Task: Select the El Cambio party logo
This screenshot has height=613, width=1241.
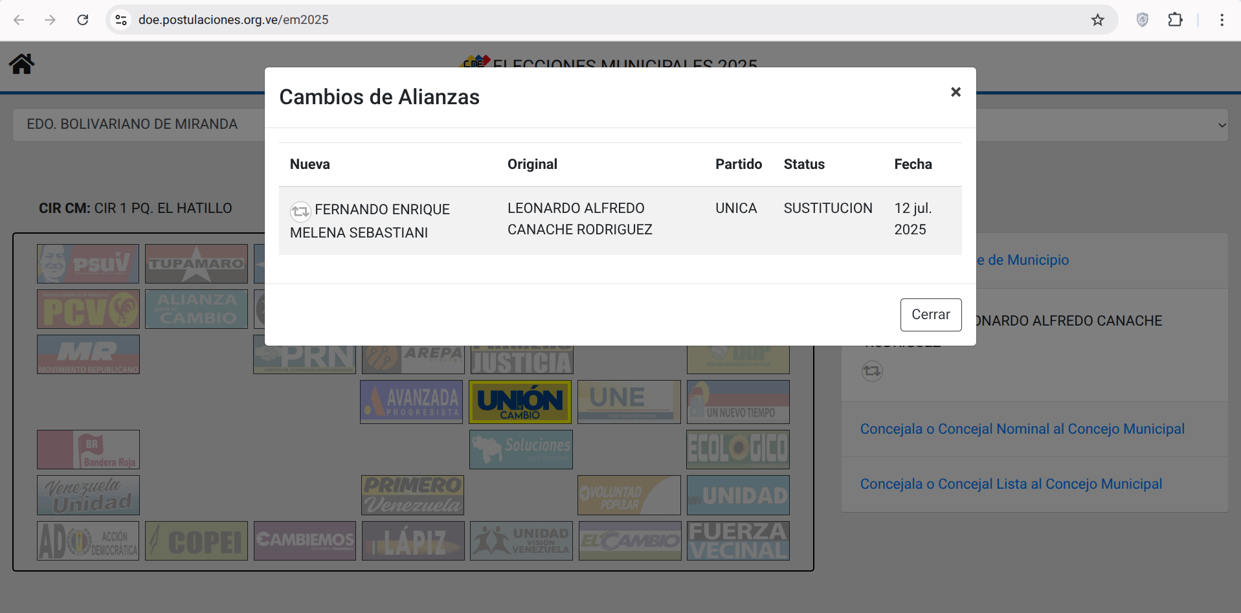Action: [630, 541]
